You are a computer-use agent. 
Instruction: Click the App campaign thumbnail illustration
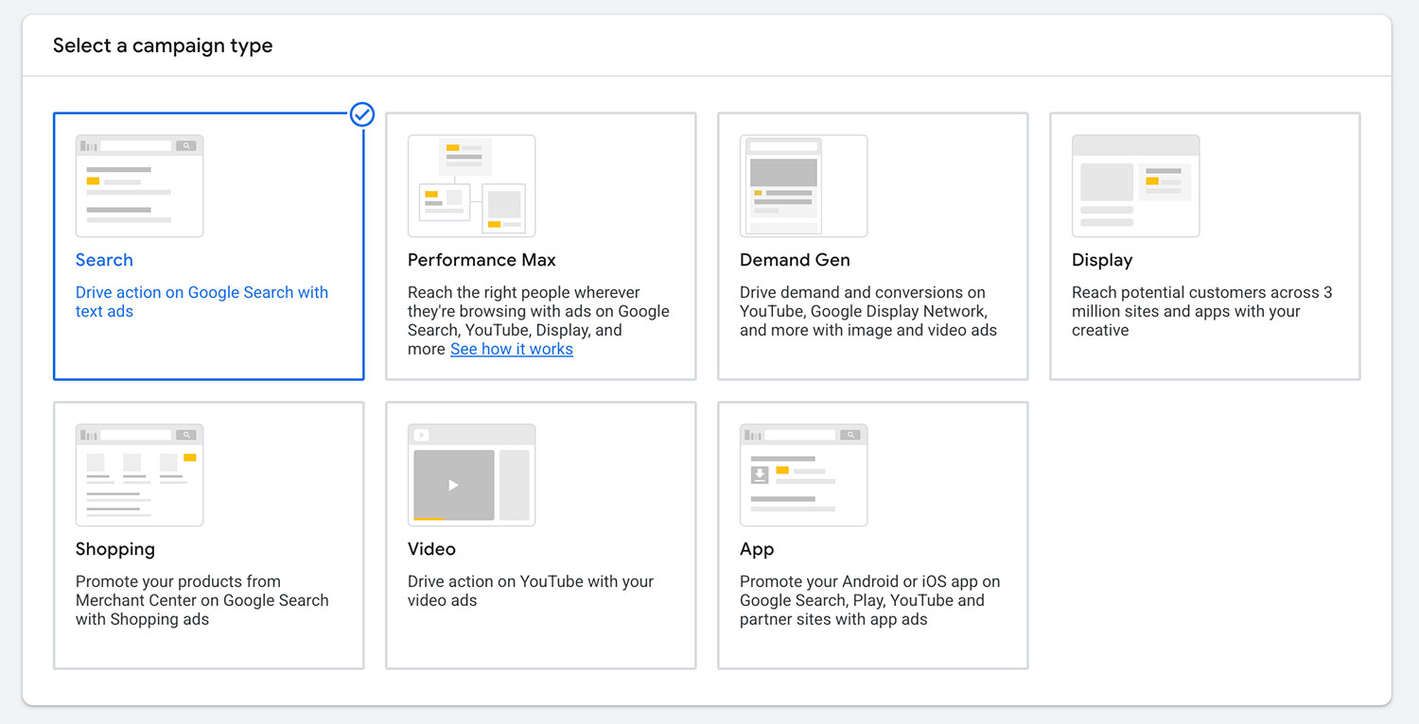803,474
